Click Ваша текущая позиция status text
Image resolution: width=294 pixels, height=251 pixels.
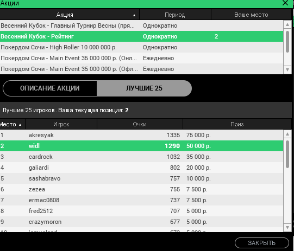click(93, 110)
